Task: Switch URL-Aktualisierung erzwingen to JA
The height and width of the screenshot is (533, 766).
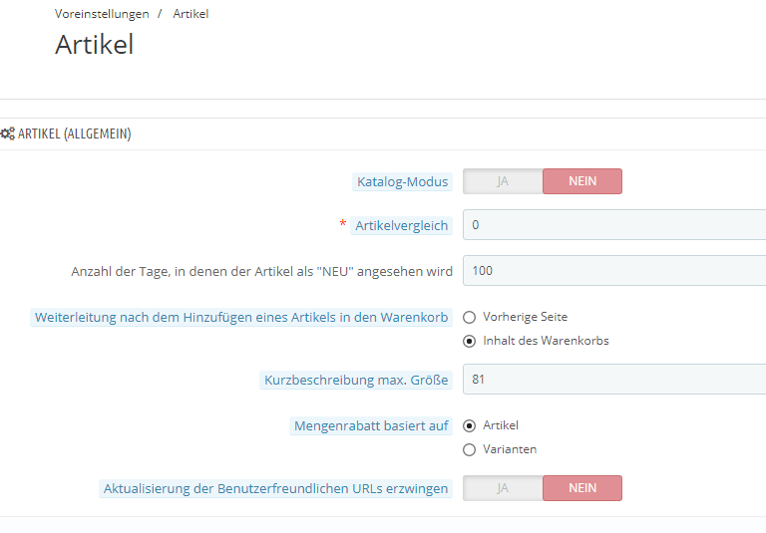Action: click(x=503, y=488)
